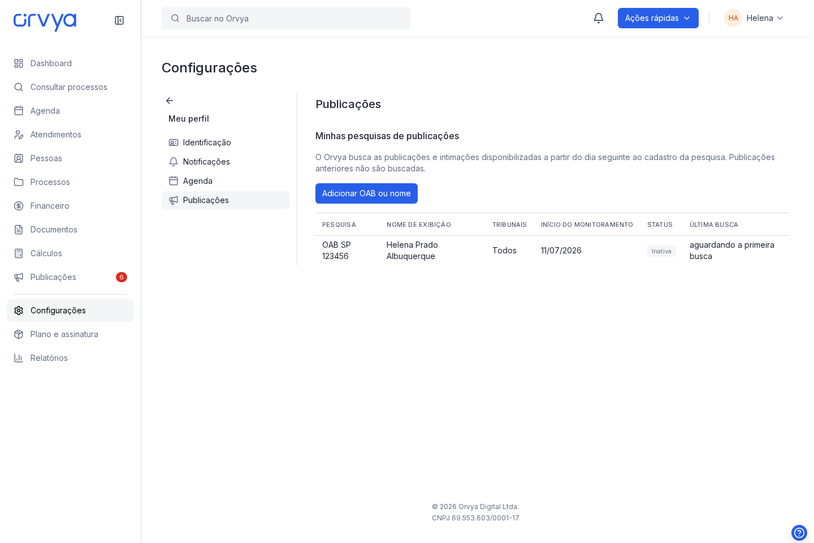This screenshot has height=543, width=814.
Task: Open Atendimentos section
Action: click(x=70, y=135)
